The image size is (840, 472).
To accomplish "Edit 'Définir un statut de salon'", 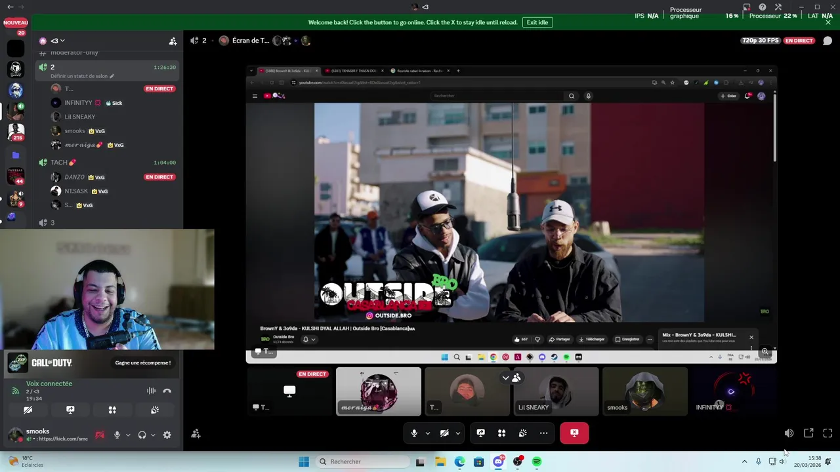I will [x=83, y=76].
